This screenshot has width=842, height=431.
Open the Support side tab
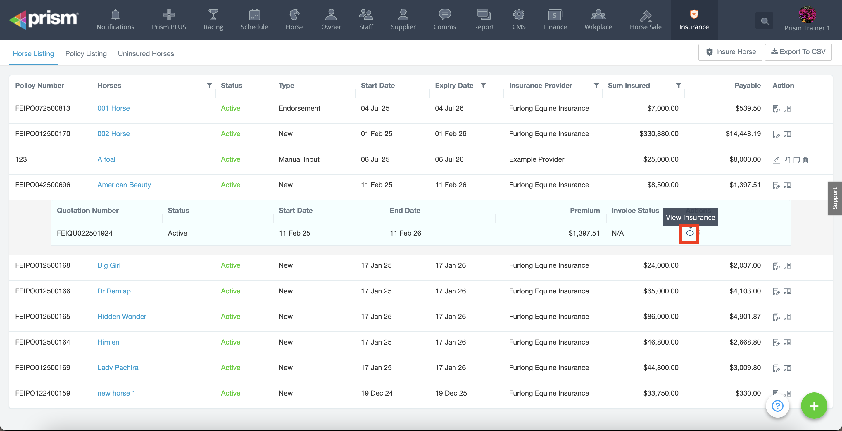point(834,198)
